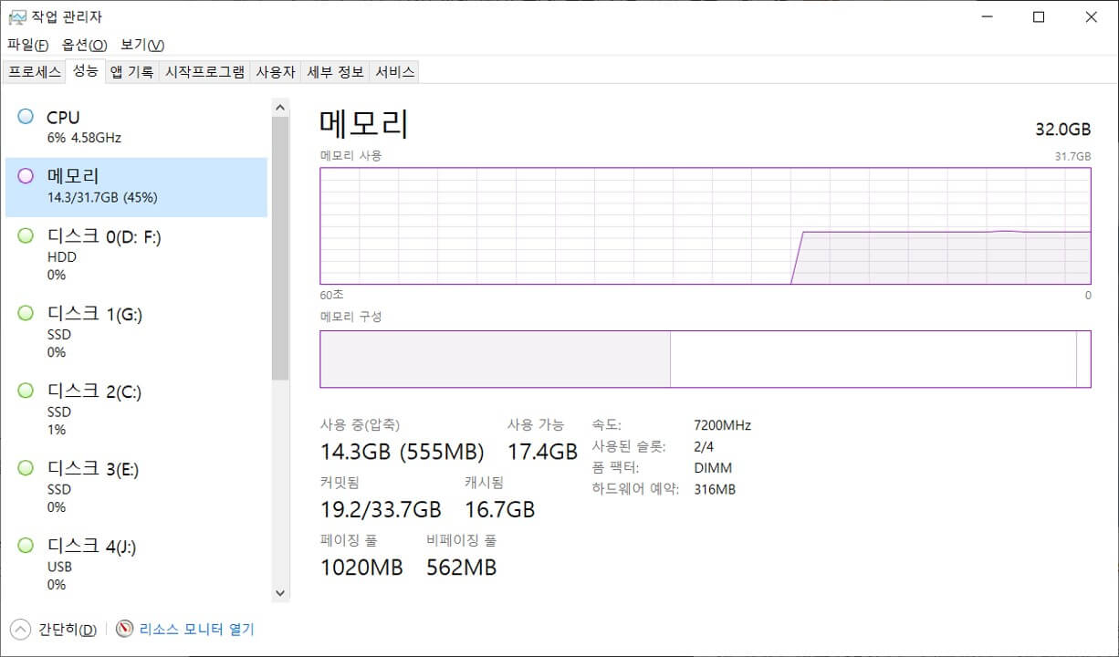Open the 시작프로그램 tab
Image resolution: width=1119 pixels, height=657 pixels.
click(x=204, y=72)
